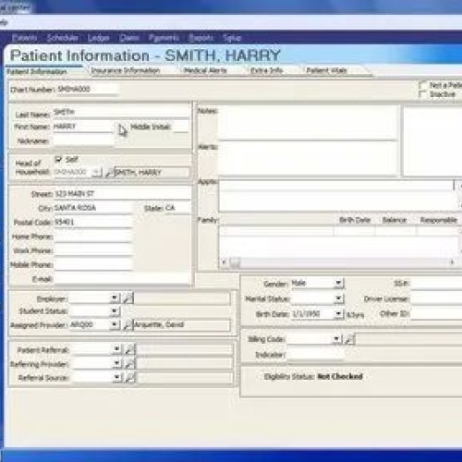Open the Student Status dropdown
Image resolution: width=462 pixels, height=462 pixels.
[115, 311]
